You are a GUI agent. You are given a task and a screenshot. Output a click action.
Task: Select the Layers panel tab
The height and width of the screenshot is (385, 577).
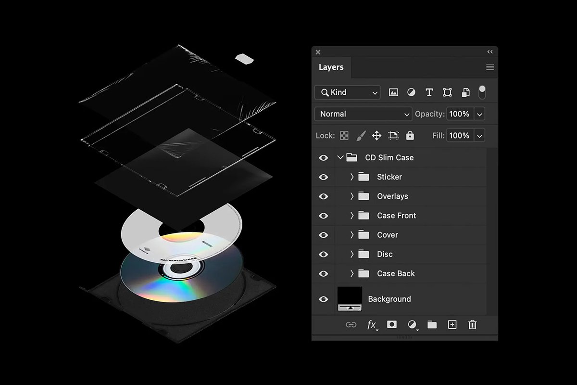331,67
